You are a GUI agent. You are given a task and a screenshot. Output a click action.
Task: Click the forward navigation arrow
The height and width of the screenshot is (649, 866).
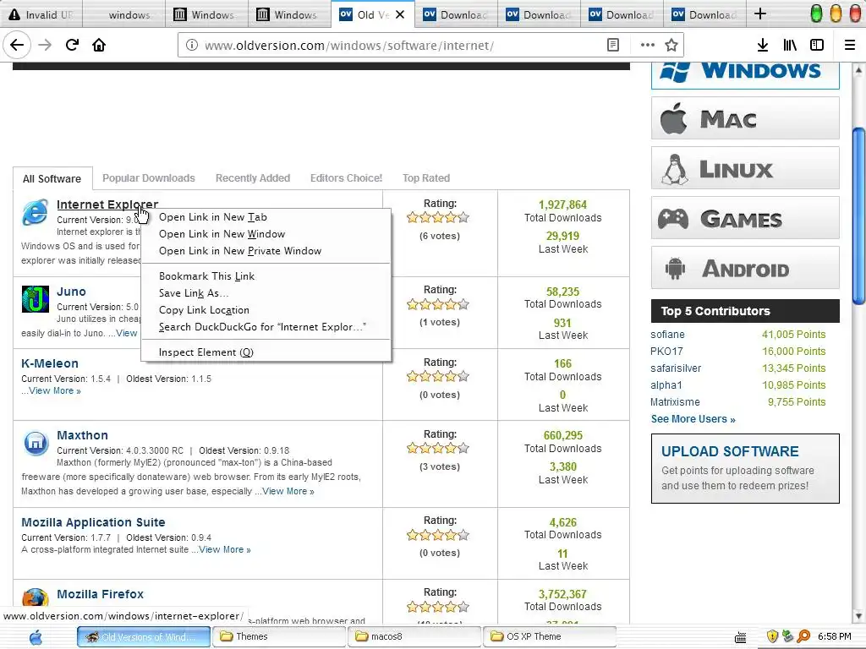pos(45,45)
